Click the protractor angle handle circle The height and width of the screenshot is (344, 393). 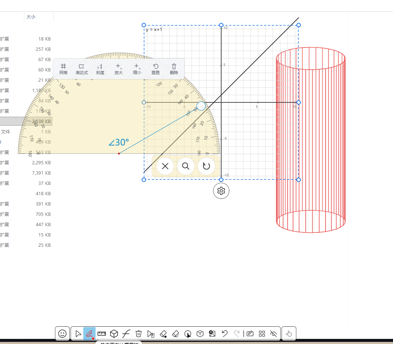tap(201, 106)
